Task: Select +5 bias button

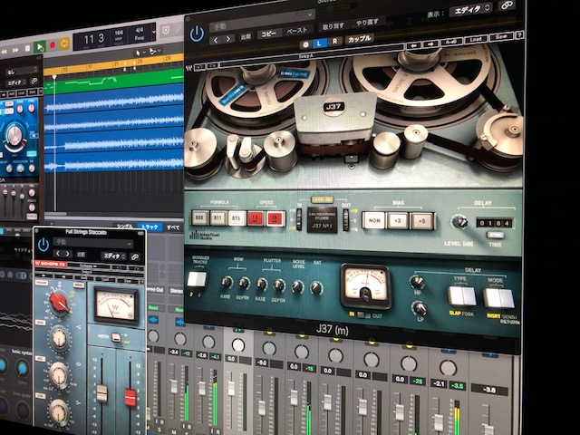Action: click(422, 221)
